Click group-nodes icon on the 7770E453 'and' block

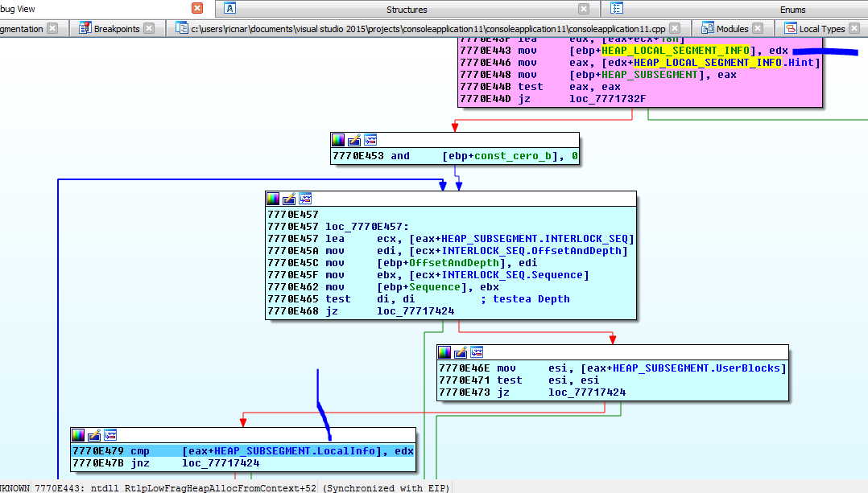(x=370, y=140)
